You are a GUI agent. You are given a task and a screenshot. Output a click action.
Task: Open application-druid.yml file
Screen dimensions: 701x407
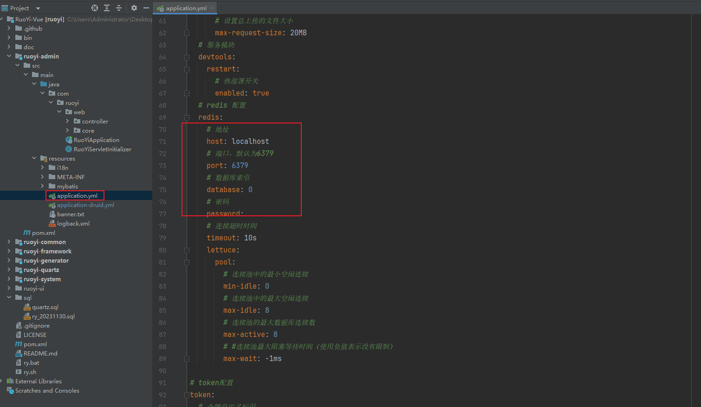pyautogui.click(x=85, y=205)
